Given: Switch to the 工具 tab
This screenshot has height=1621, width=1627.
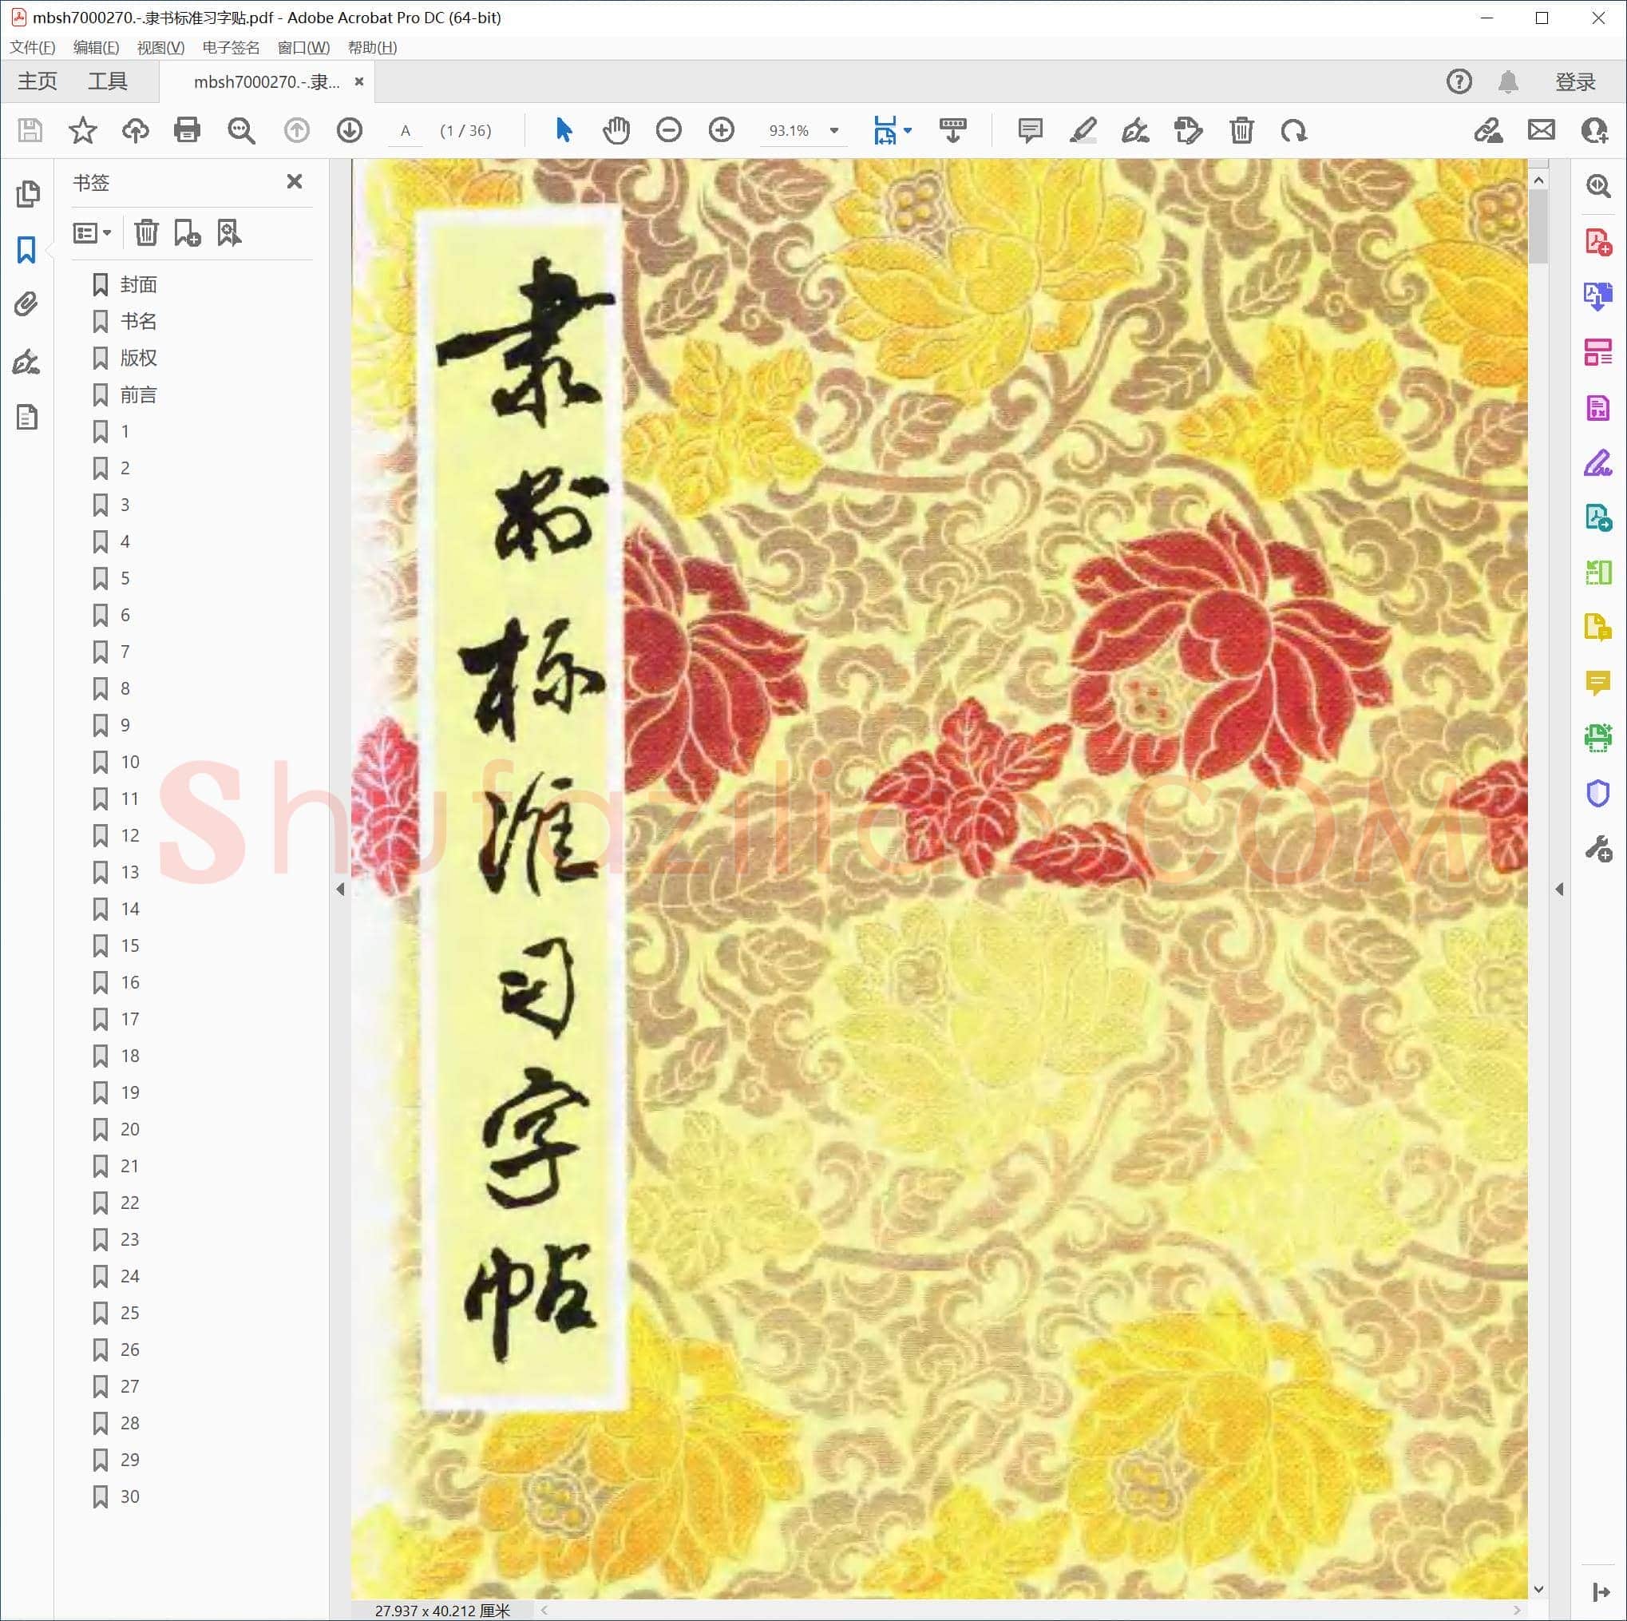Looking at the screenshot, I should click(x=108, y=81).
